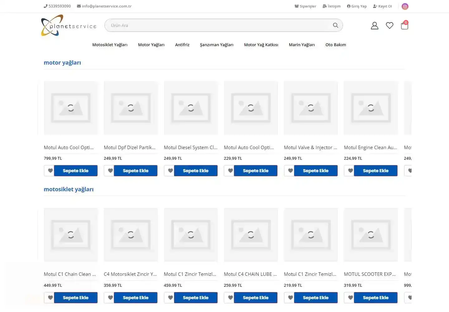449x312 pixels.
Task: Click Kayıt Ol register link
Action: pyautogui.click(x=382, y=6)
